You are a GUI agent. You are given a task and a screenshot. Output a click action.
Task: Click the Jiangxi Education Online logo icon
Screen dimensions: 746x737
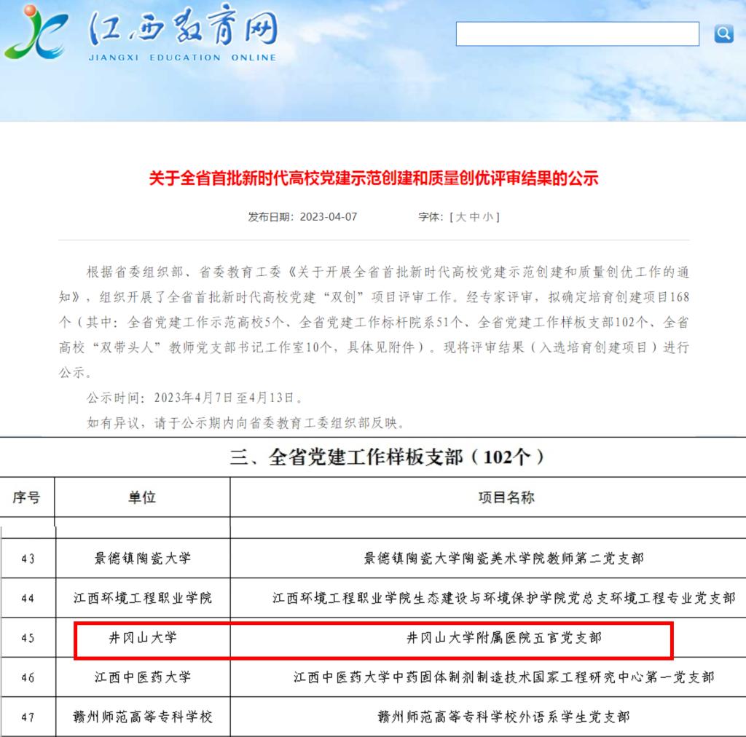(36, 33)
